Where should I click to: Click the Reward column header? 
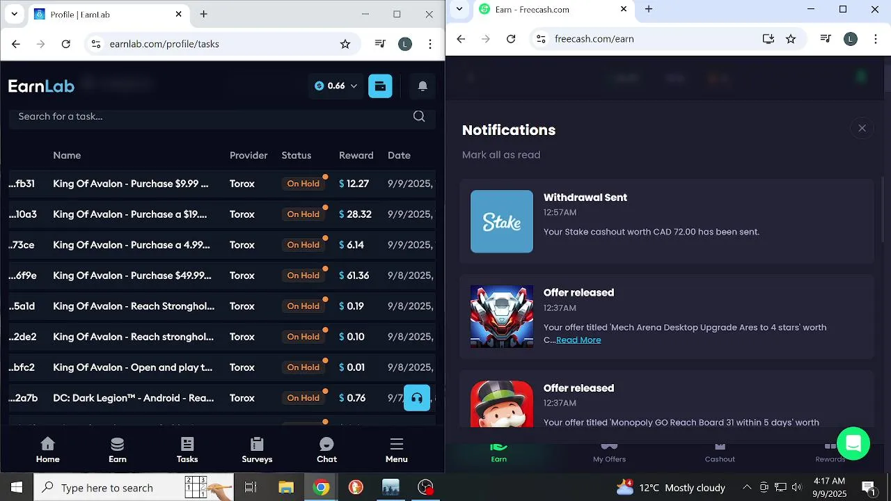click(x=356, y=155)
